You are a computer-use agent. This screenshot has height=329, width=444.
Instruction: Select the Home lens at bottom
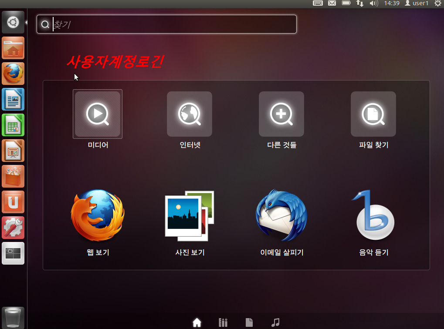tap(197, 322)
